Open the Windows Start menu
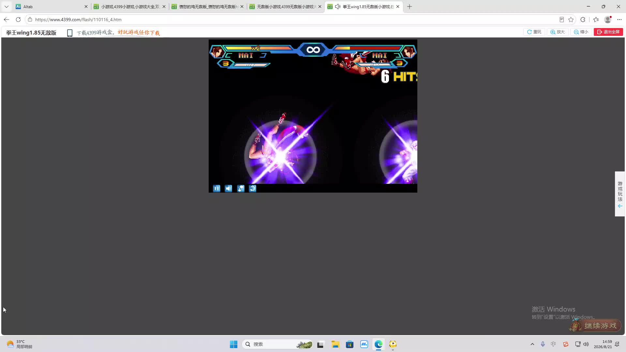The height and width of the screenshot is (352, 626). click(x=234, y=344)
